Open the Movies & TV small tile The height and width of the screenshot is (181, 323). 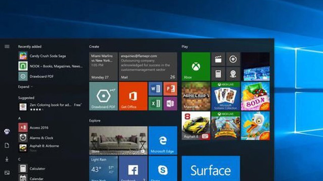click(218, 59)
